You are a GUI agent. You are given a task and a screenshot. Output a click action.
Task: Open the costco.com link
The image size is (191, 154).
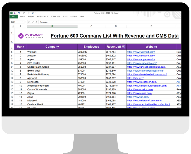click(140, 89)
